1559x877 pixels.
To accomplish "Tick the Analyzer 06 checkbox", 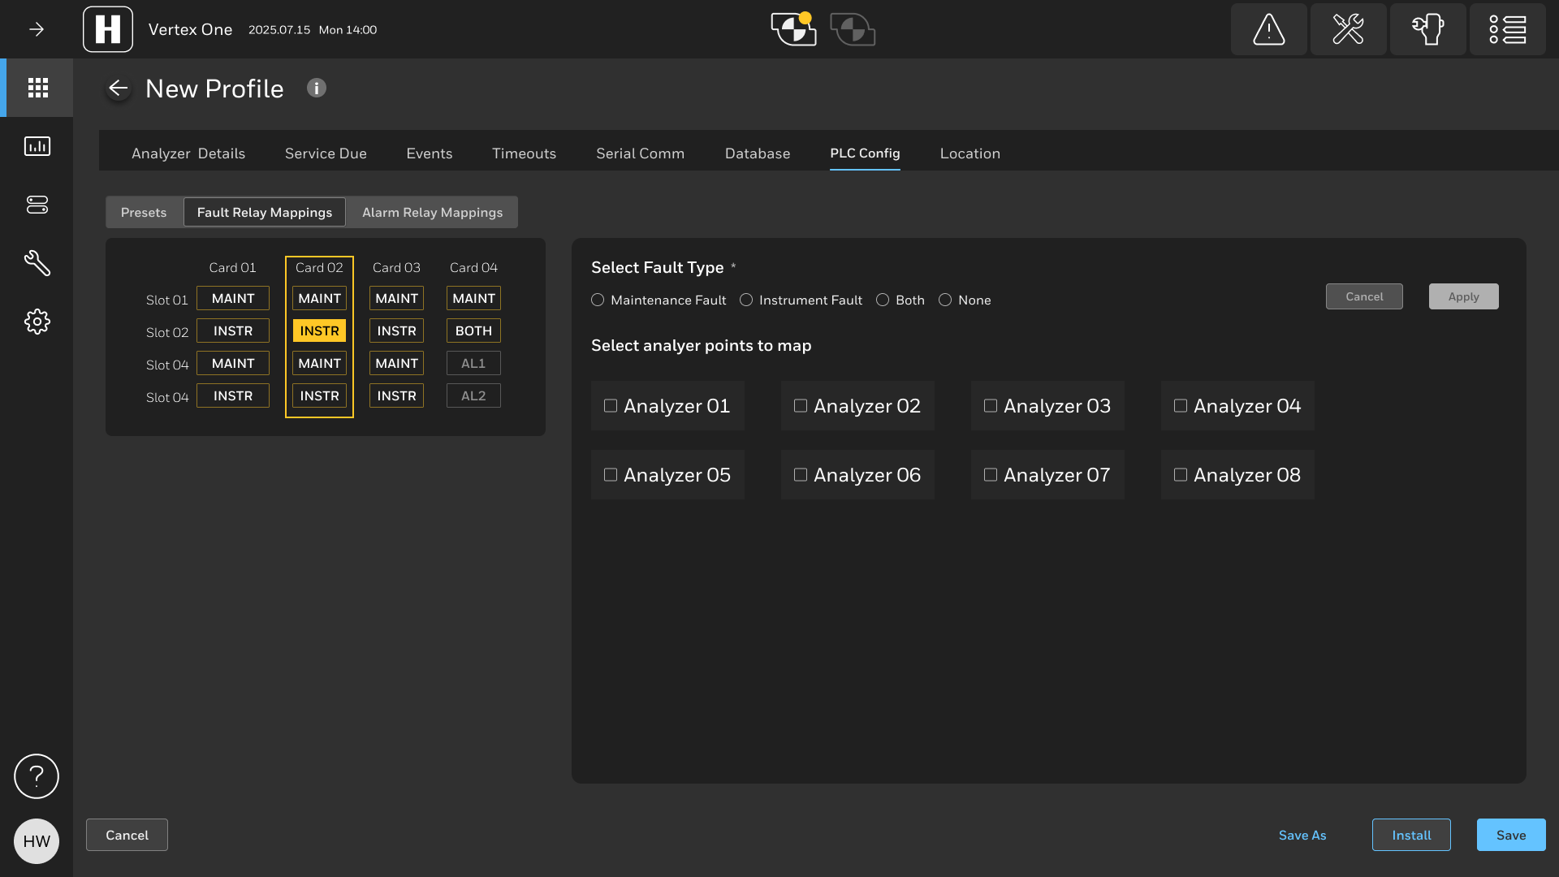I will [x=801, y=475].
